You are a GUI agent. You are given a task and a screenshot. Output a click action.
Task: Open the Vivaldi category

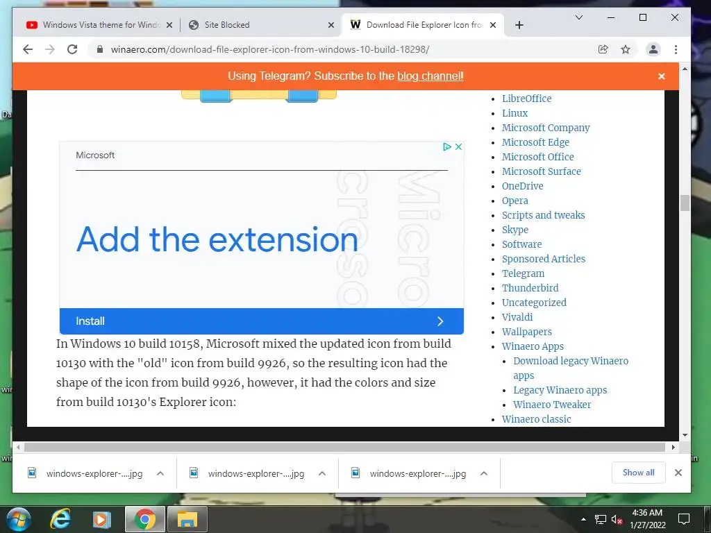[x=517, y=317]
